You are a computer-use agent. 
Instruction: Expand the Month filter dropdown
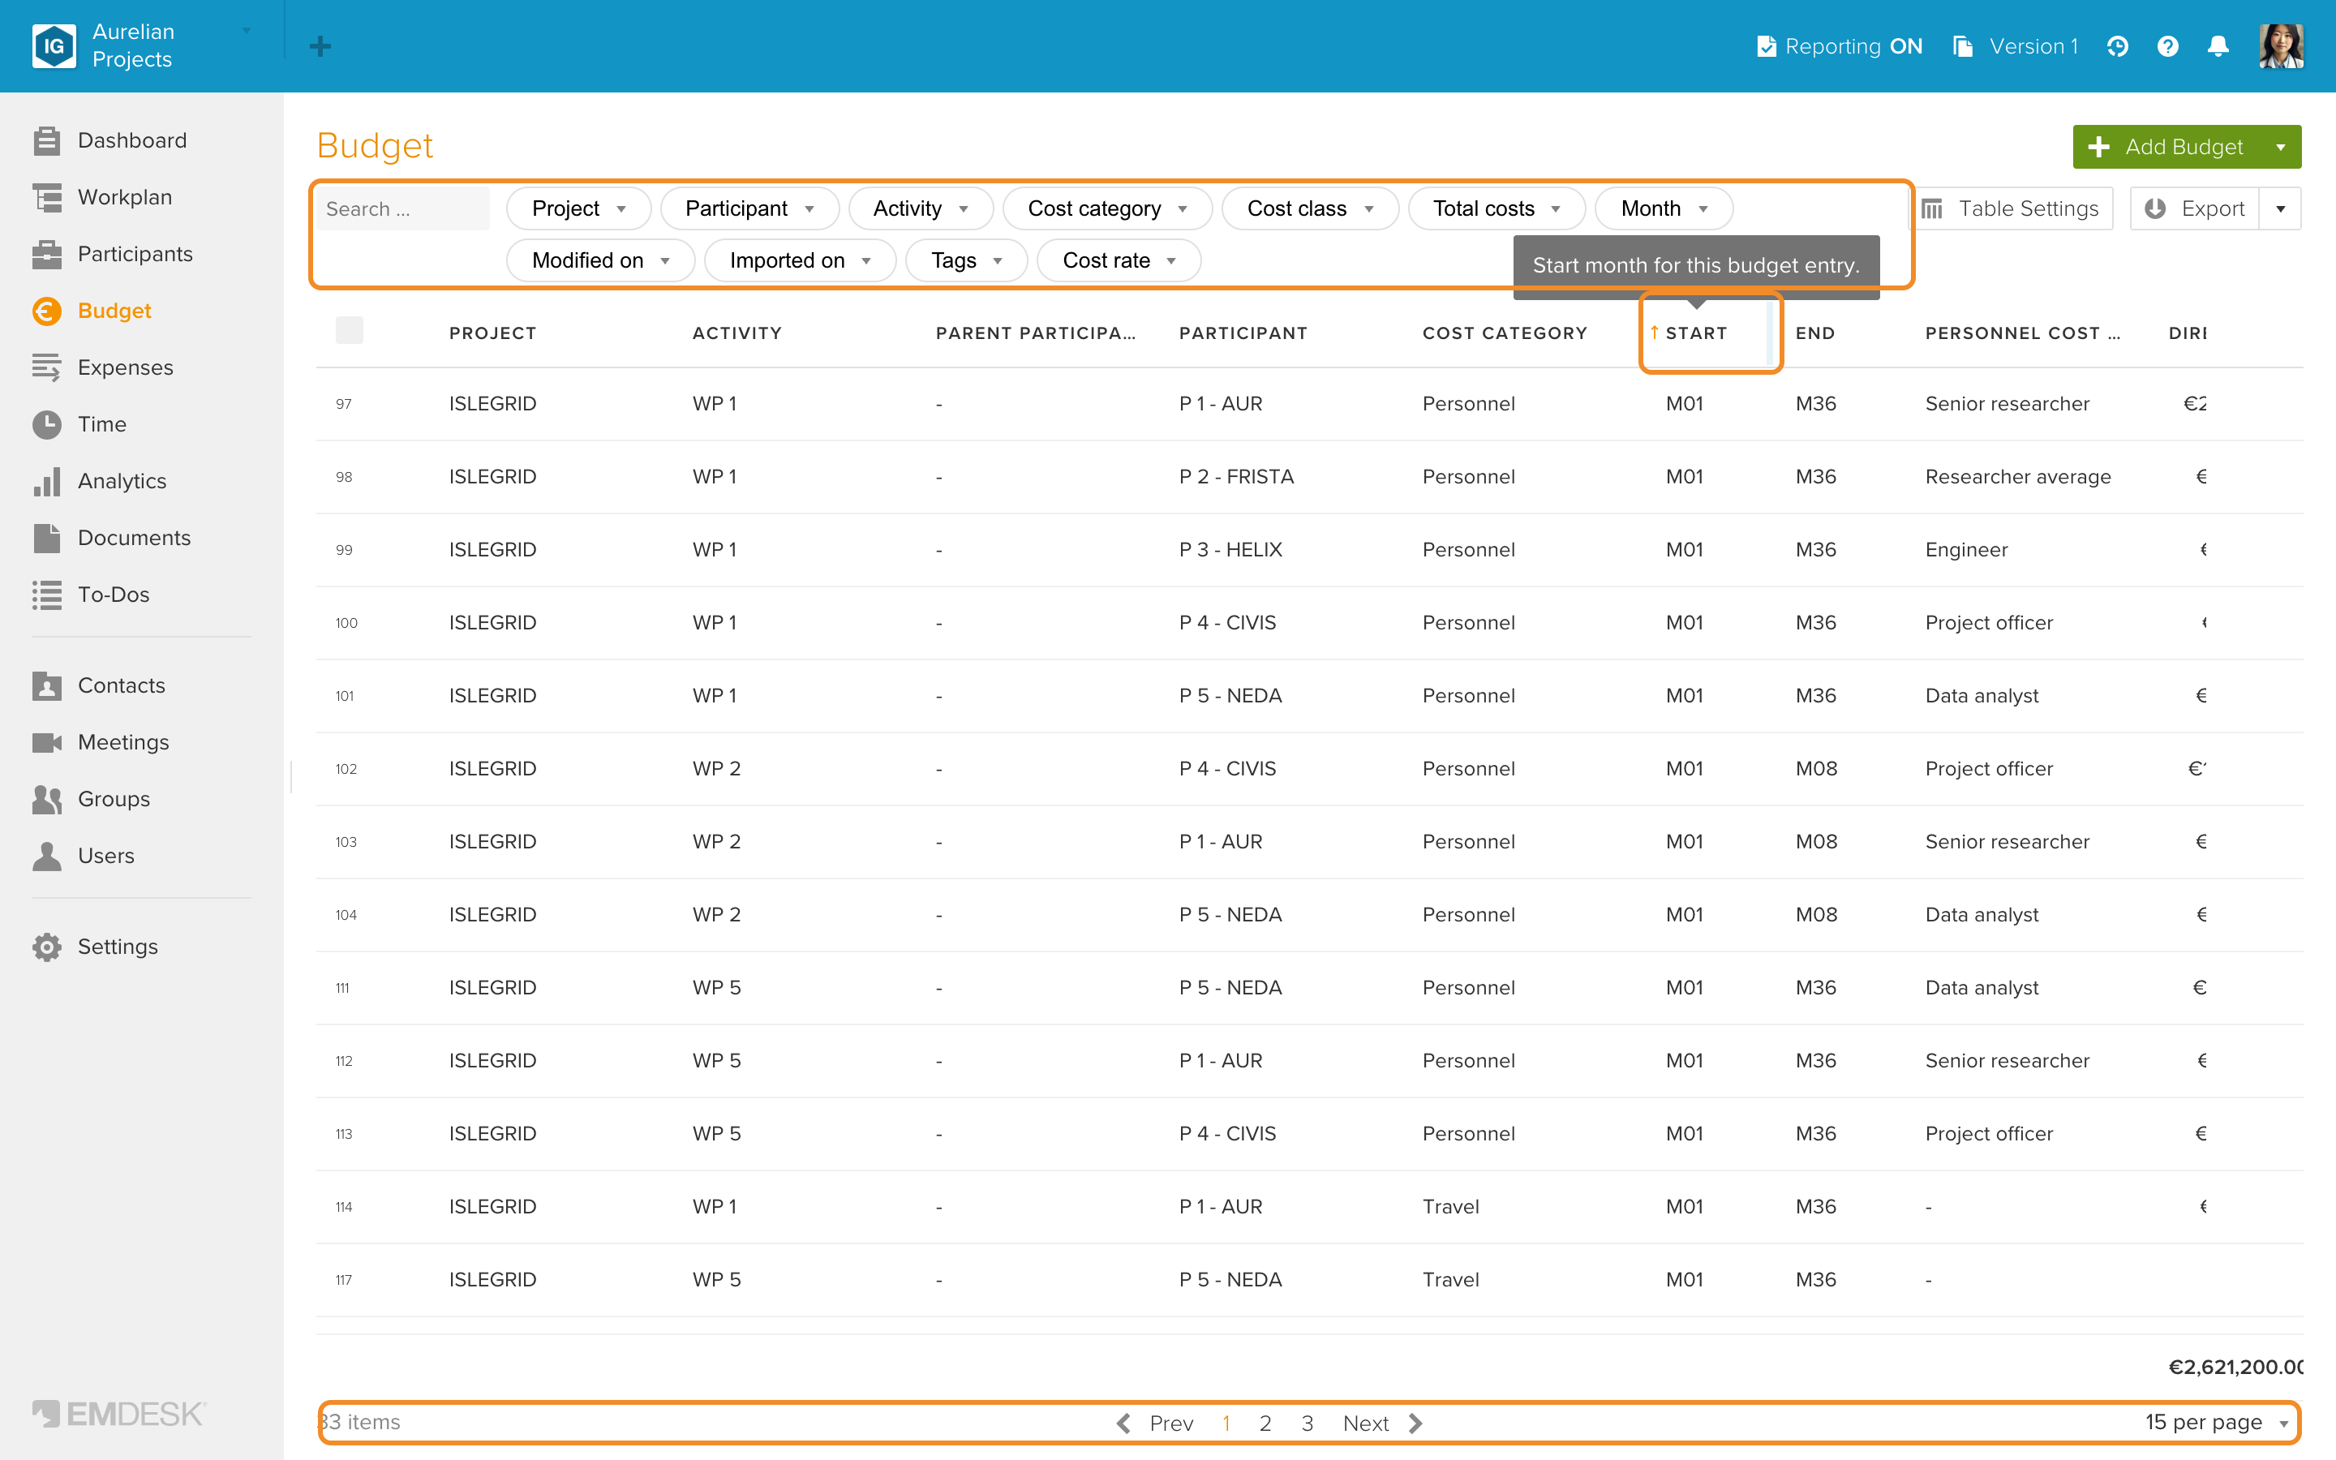(x=1664, y=208)
